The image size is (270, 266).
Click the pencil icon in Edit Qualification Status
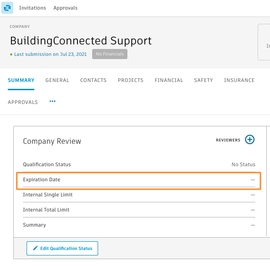35,248
